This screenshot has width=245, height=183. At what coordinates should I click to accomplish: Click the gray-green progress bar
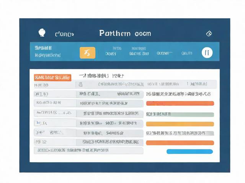point(180,114)
